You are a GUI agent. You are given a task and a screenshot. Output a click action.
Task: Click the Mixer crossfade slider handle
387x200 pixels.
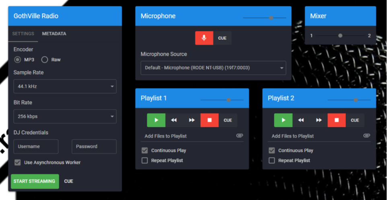(x=340, y=35)
